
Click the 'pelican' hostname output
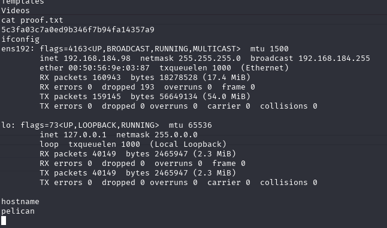(x=18, y=211)
